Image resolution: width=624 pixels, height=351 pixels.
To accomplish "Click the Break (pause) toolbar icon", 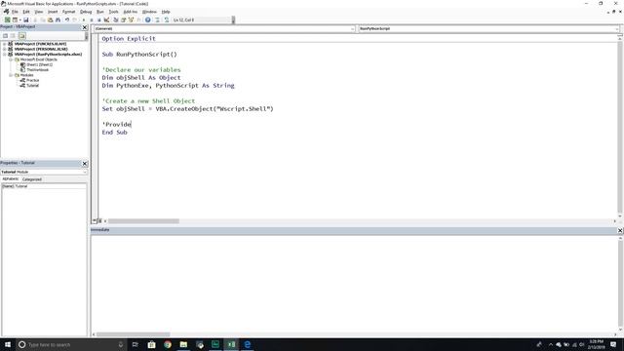I will point(91,19).
